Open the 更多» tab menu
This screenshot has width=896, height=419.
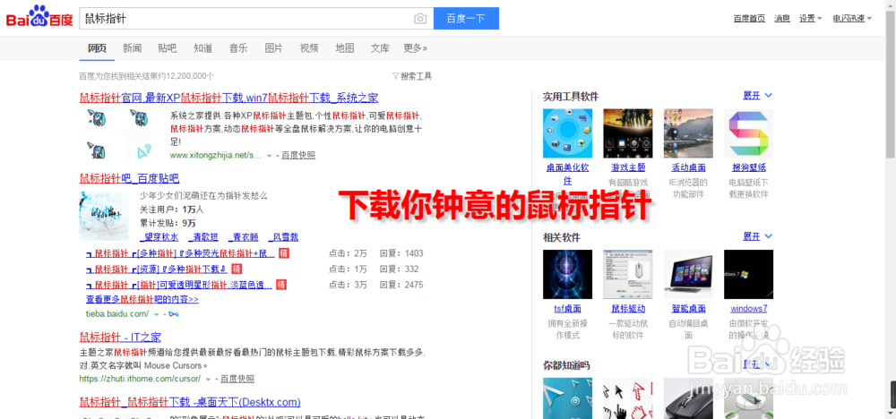416,48
